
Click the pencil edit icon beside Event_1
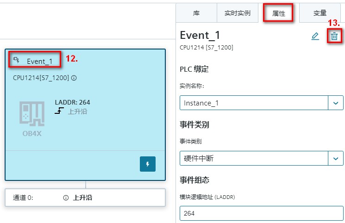[x=315, y=36]
